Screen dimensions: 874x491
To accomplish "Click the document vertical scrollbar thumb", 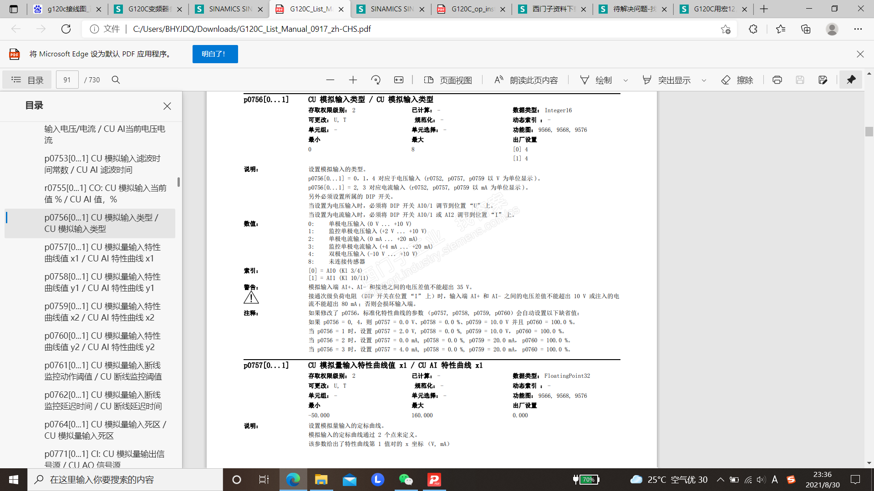I will (869, 131).
